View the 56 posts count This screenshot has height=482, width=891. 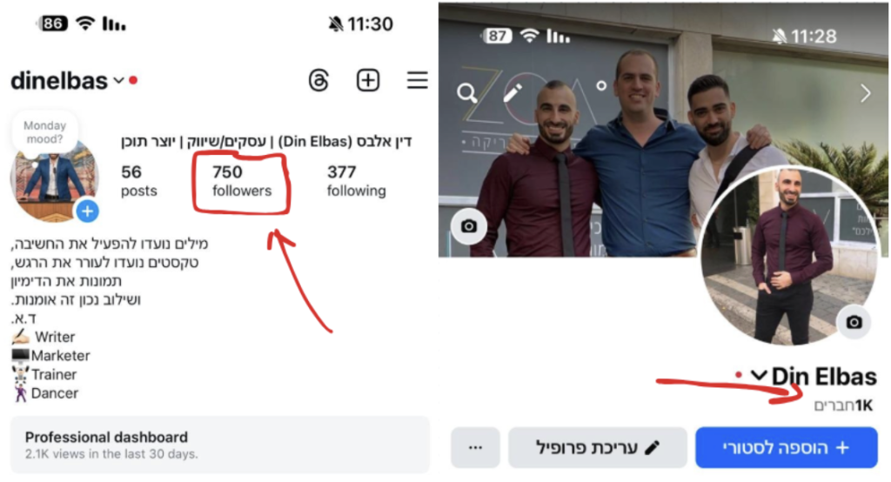click(138, 181)
